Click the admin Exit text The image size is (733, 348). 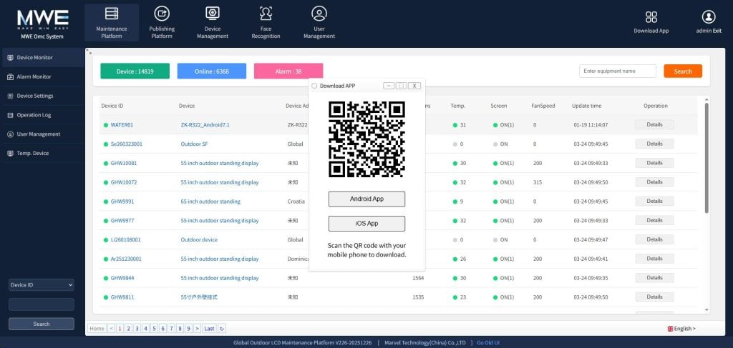point(709,31)
